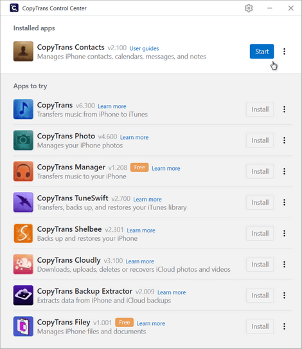The height and width of the screenshot is (349, 302).
Task: Open three-dot menu for CopyTrans v6.300
Action: (x=284, y=109)
